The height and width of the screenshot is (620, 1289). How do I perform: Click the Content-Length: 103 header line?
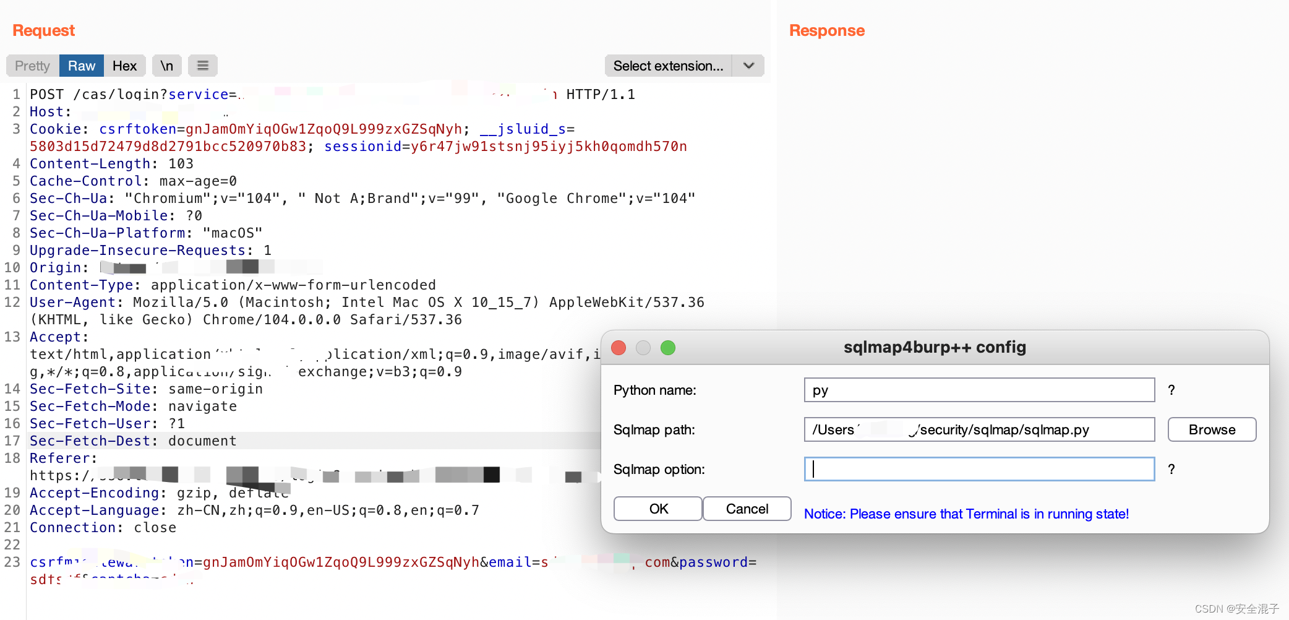point(111,163)
